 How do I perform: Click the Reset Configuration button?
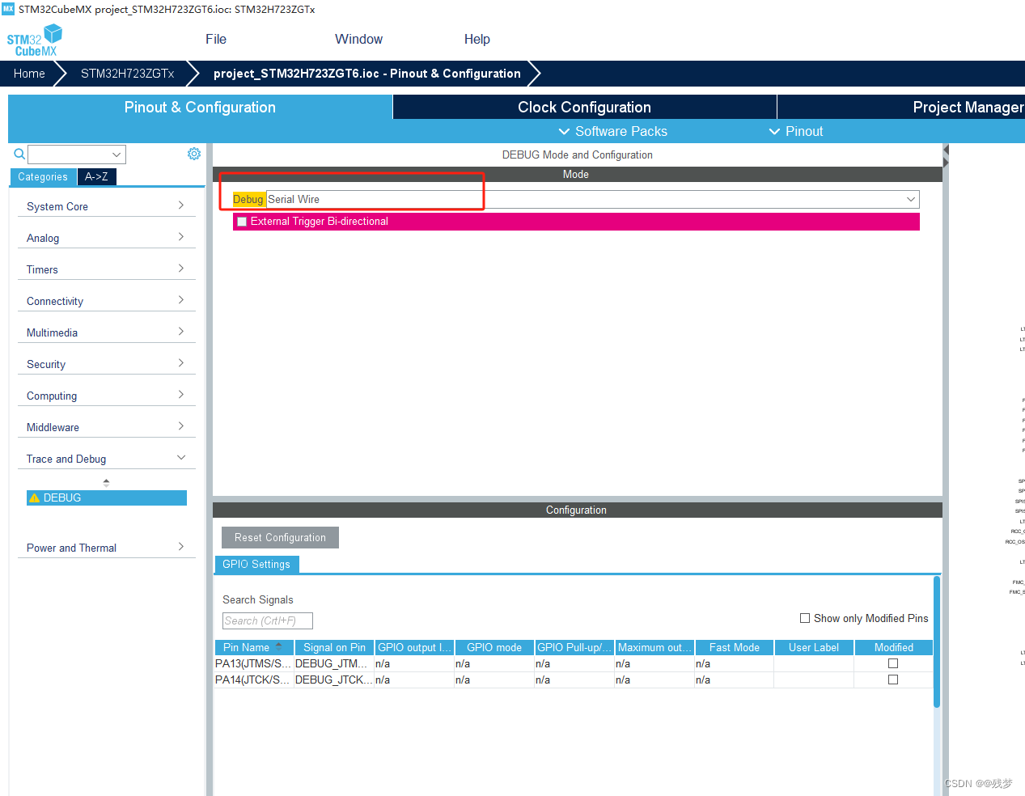pyautogui.click(x=280, y=537)
